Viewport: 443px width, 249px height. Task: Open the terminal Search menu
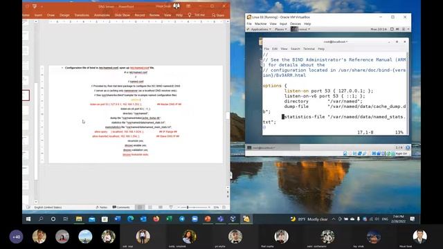pos(296,49)
